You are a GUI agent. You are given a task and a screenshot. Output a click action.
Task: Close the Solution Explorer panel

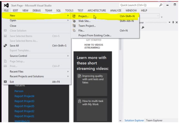177,22
